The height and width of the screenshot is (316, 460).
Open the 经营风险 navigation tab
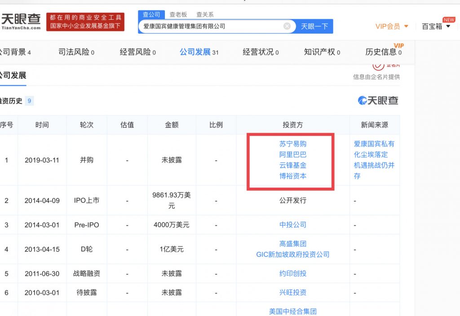(x=137, y=52)
